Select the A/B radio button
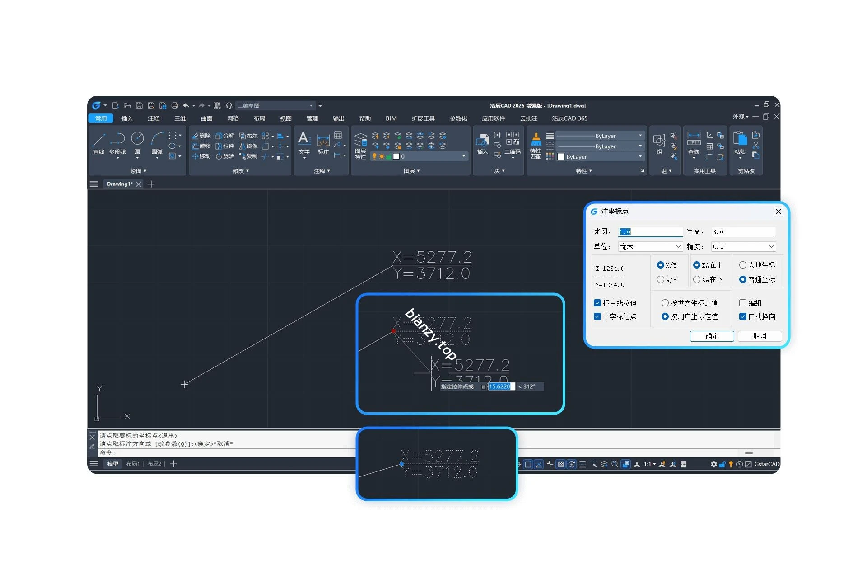Viewport: 867px width, 570px height. click(661, 280)
